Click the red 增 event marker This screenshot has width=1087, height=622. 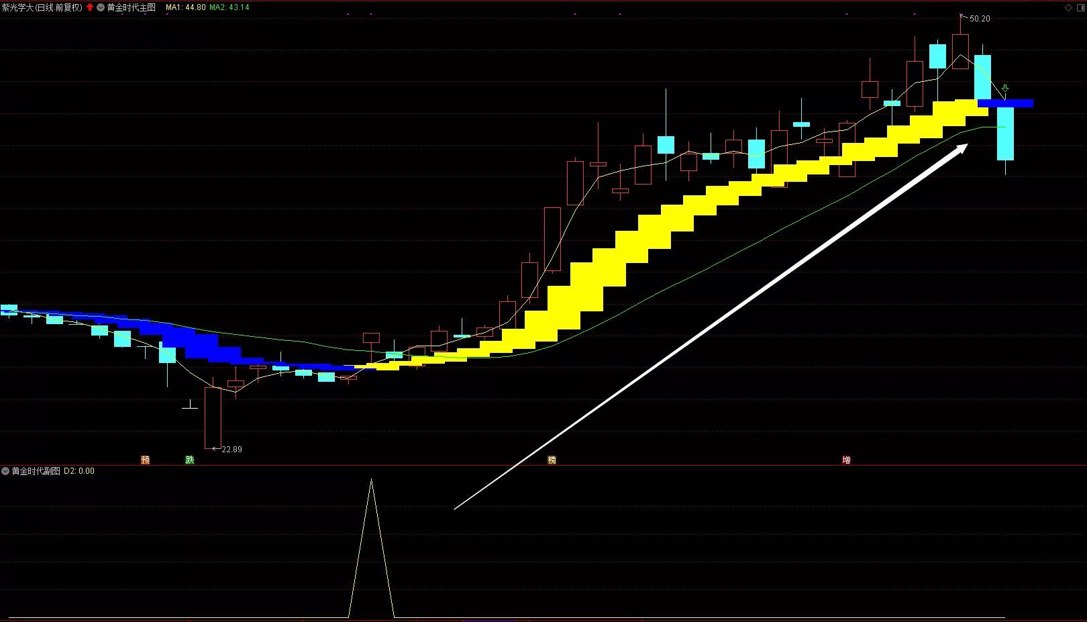point(847,460)
